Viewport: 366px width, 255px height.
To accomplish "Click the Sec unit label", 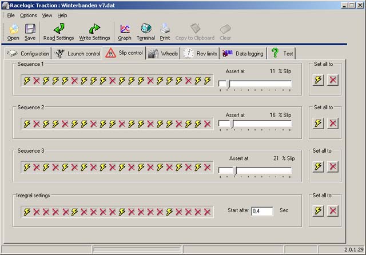I will [x=284, y=210].
